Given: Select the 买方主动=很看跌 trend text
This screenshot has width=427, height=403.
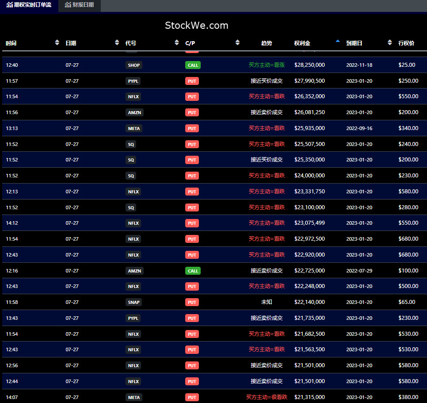Looking at the screenshot, I should coord(267,397).
